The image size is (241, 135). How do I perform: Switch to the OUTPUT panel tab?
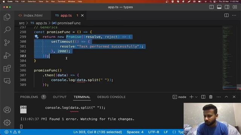(59, 97)
